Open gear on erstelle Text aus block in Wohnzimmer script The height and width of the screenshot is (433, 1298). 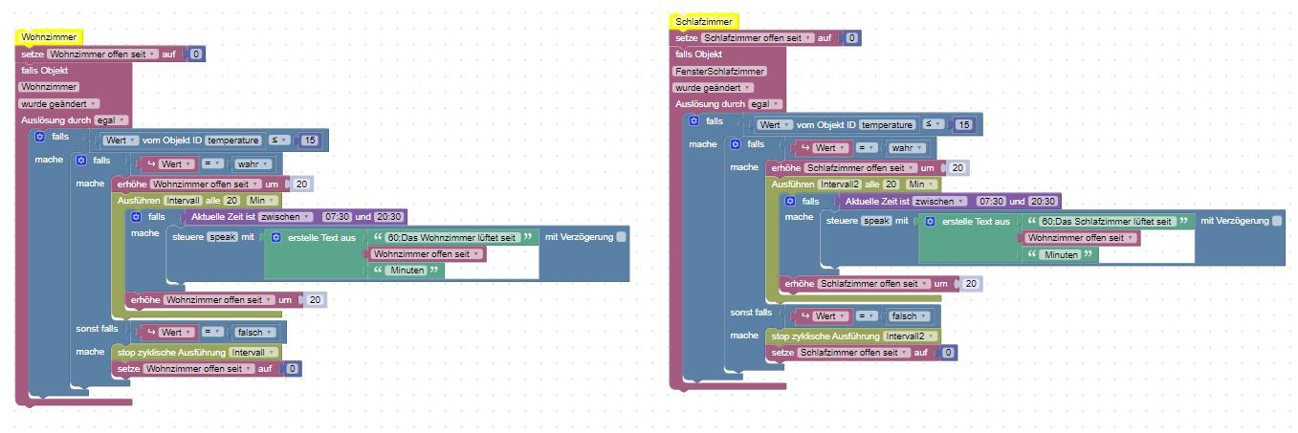tap(275, 237)
